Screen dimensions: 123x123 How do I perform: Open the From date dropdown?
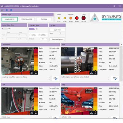pyautogui.click(x=12, y=35)
